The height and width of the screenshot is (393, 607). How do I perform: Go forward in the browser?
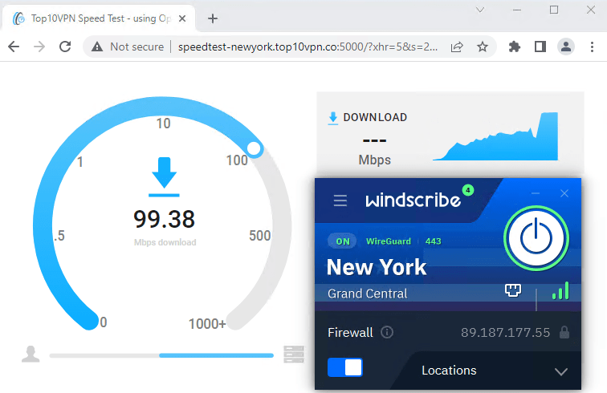click(39, 47)
